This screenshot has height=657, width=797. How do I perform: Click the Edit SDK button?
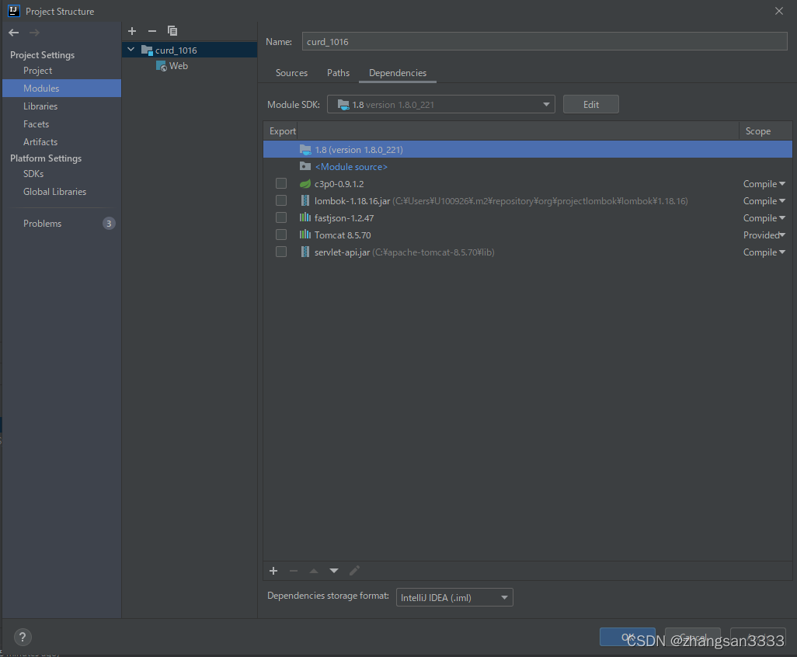(590, 104)
